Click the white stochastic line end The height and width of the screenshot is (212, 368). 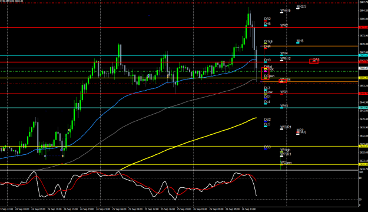coord(256,196)
